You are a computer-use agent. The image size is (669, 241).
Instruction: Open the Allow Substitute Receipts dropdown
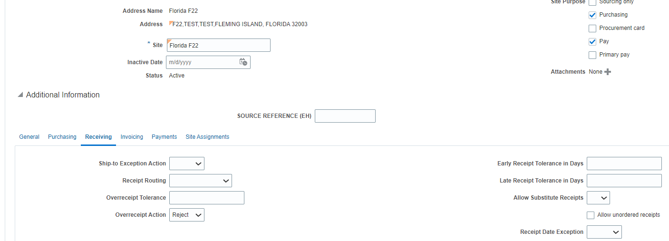pos(598,198)
